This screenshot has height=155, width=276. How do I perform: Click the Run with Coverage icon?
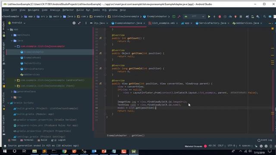click(x=225, y=16)
